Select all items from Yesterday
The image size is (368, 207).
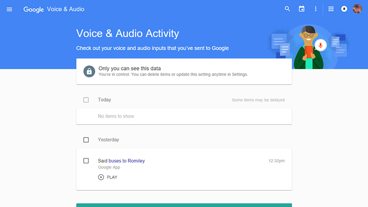pyautogui.click(x=86, y=140)
